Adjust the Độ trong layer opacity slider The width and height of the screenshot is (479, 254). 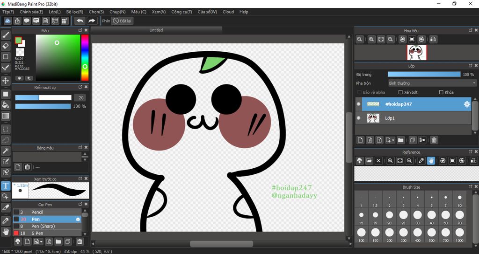424,74
